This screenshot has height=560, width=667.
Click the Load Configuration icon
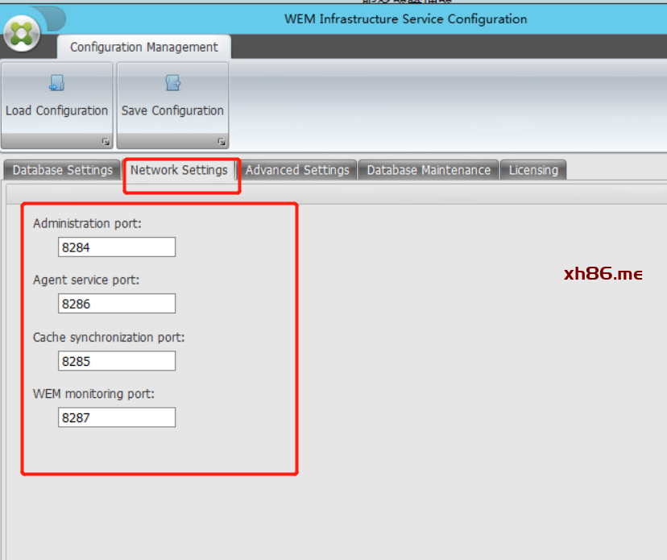tap(56, 83)
